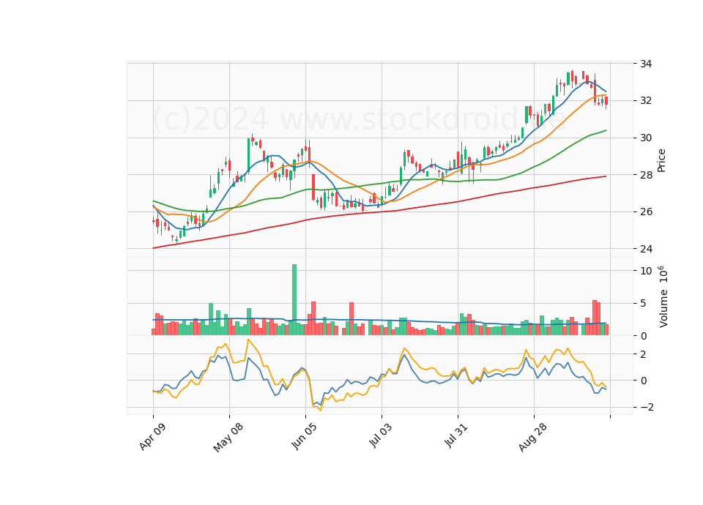703x505 pixels.
Task: Select the May 08 date label
Action: coord(228,438)
